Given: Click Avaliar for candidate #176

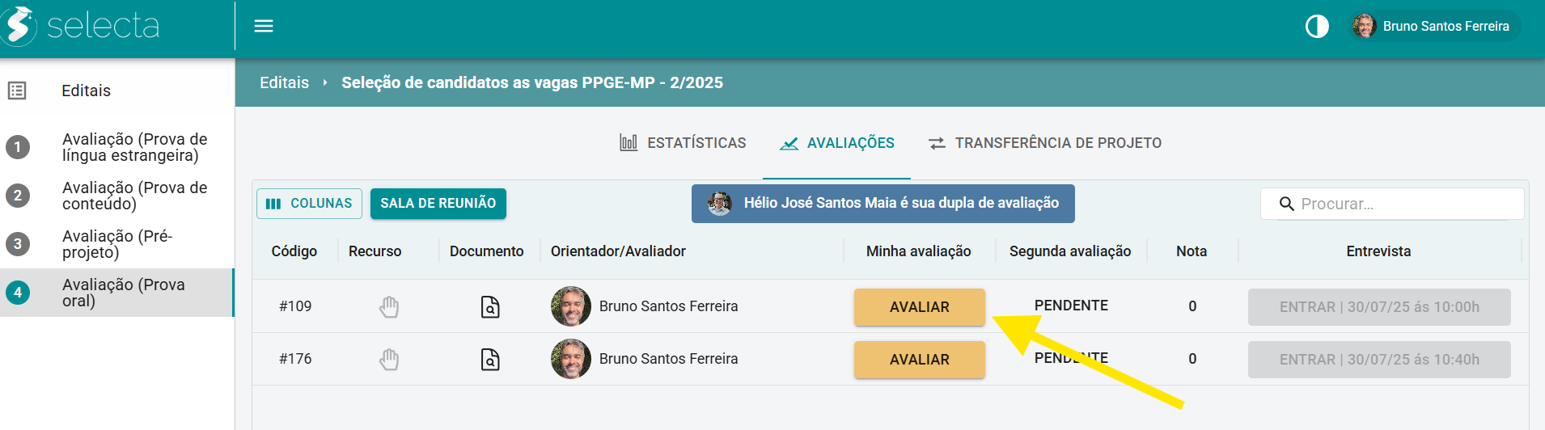Looking at the screenshot, I should pos(920,360).
